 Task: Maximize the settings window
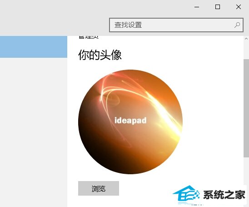pyautogui.click(x=218, y=7)
